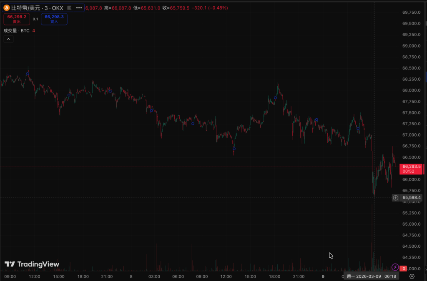Click the red 0 volume value badge
Screen dimensions: 427x281
(x=404, y=269)
